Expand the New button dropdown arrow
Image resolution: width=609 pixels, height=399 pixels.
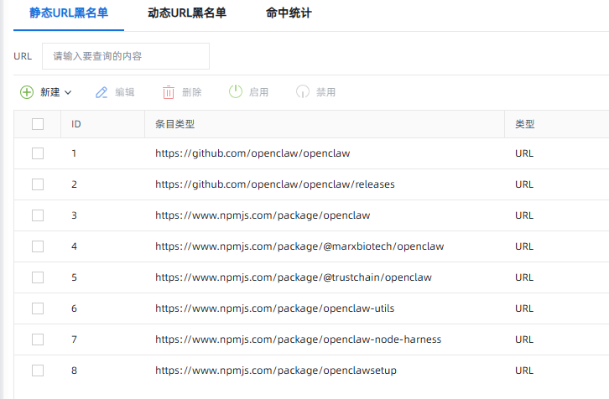point(68,92)
